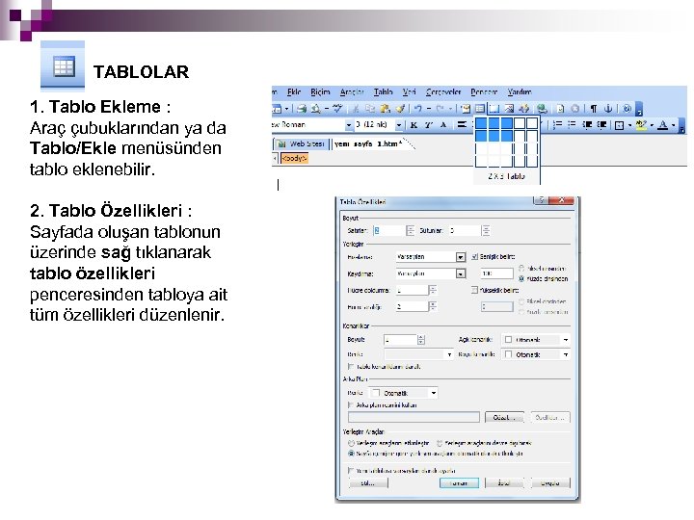Click the Print Preview magnifier icon
Viewport: 694px width, 520px height.
click(x=315, y=108)
